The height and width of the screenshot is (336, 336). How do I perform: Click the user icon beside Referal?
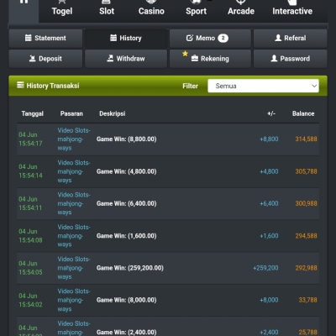(x=278, y=38)
